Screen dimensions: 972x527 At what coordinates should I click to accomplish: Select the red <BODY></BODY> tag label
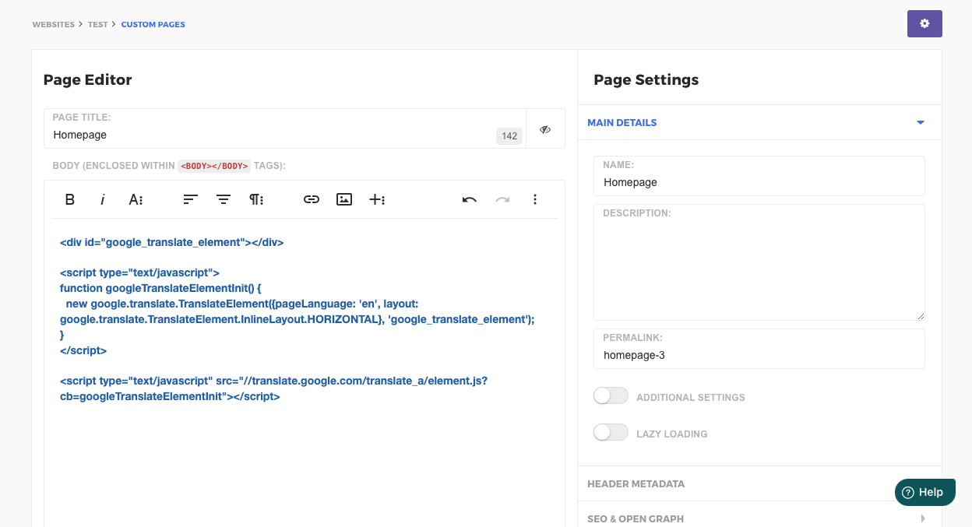[214, 166]
